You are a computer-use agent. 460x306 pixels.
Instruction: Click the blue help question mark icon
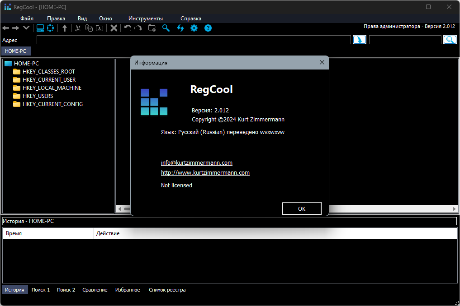208,28
